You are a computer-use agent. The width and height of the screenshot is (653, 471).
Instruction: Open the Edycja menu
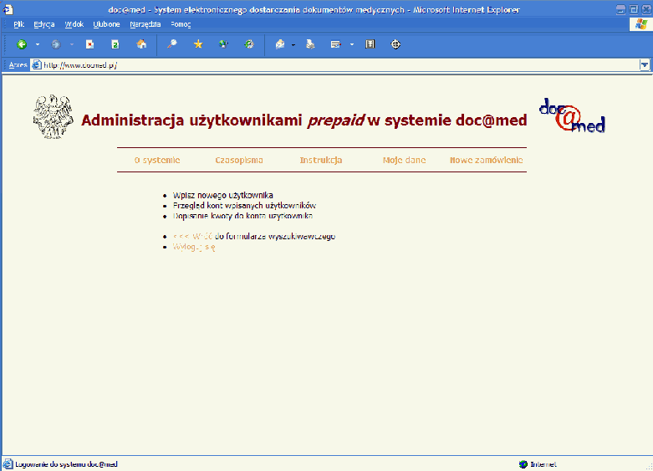(x=44, y=24)
